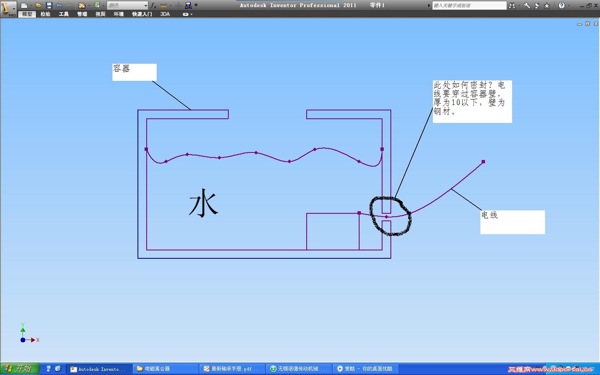
Task: Click the keyword search input field
Action: pyautogui.click(x=469, y=5)
